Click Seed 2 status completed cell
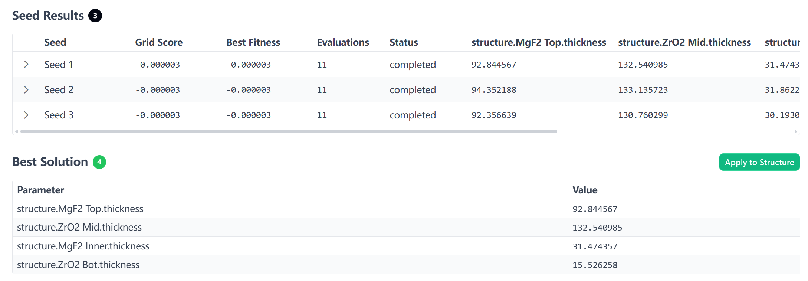 (x=413, y=90)
